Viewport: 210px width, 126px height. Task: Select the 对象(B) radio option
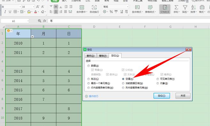pos(158,83)
